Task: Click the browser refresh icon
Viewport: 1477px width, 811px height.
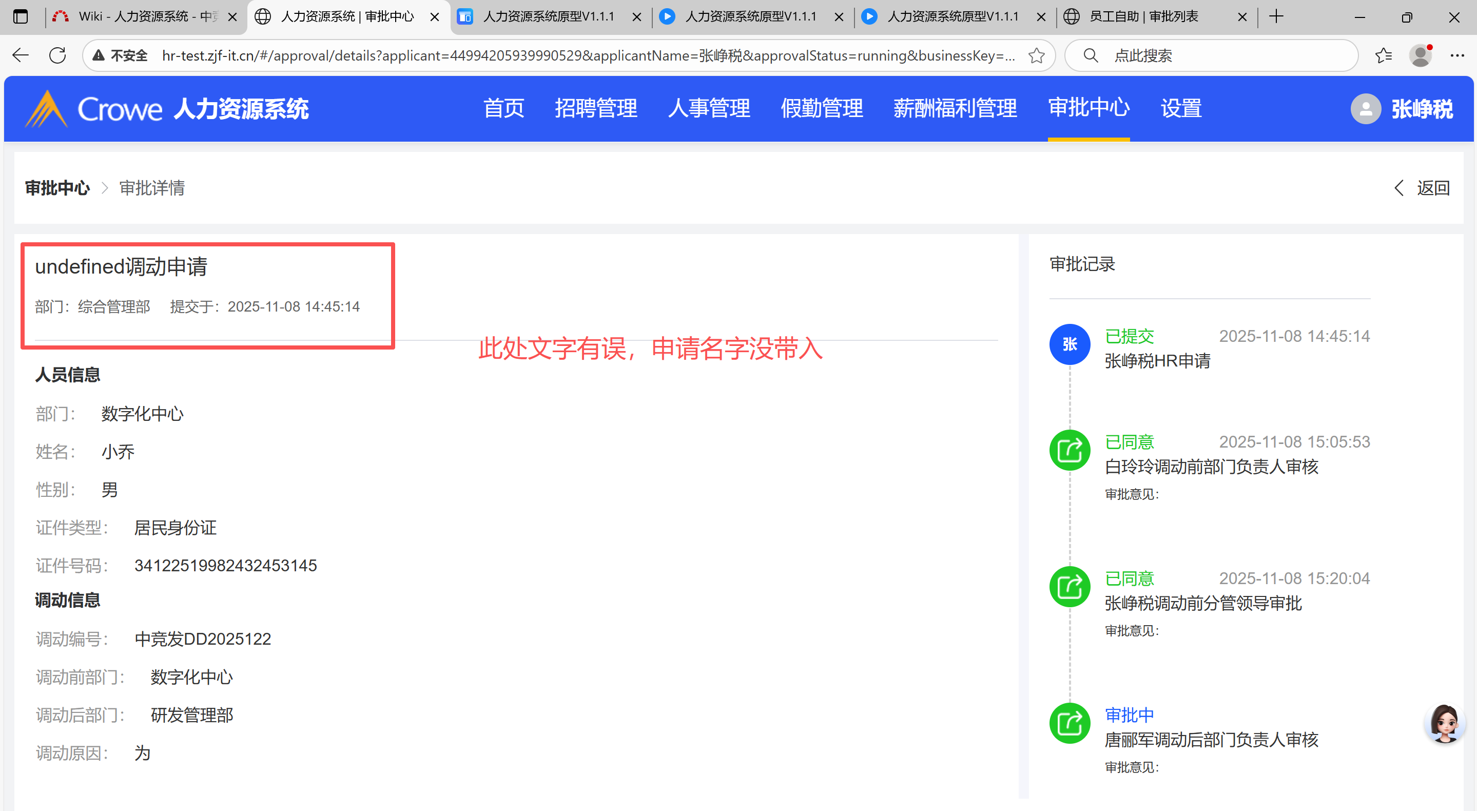Action: tap(57, 55)
